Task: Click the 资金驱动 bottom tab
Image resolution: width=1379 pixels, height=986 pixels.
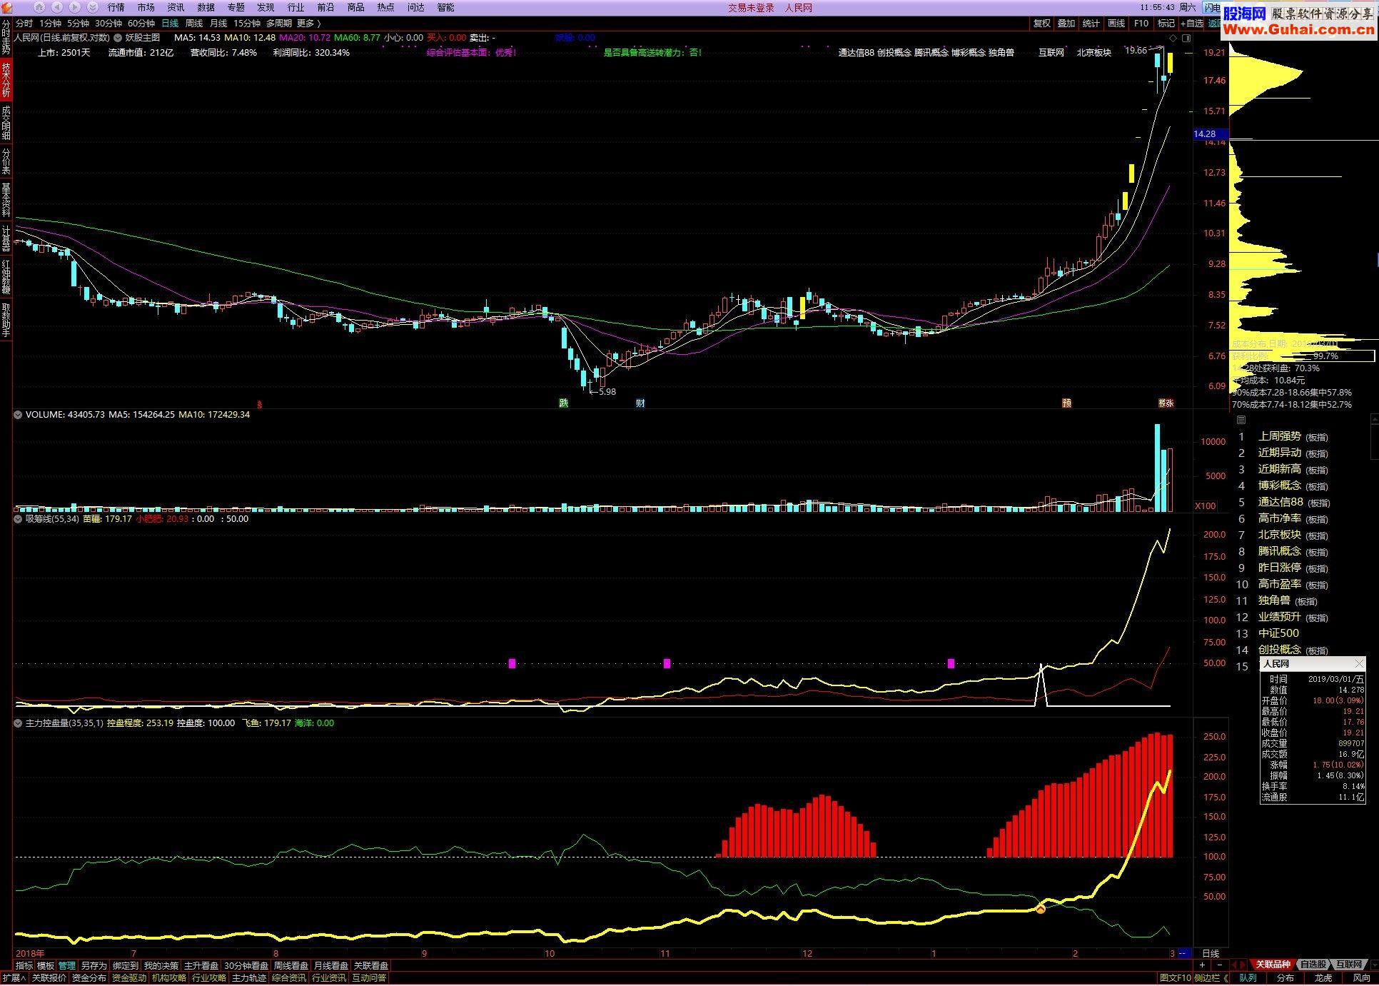Action: [x=129, y=978]
